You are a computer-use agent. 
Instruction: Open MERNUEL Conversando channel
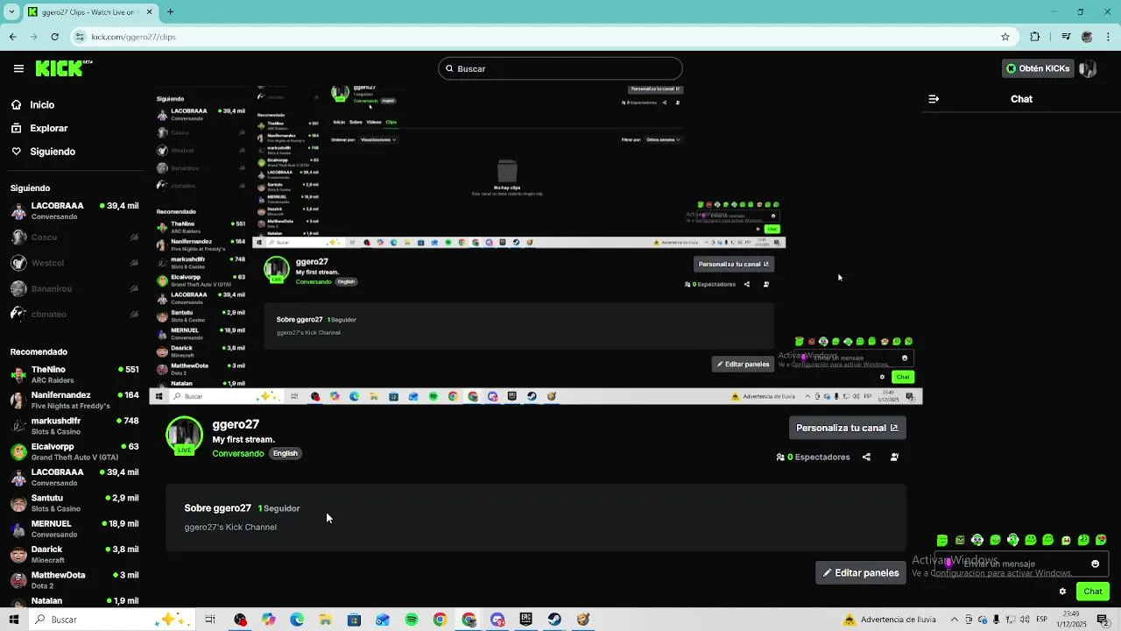pyautogui.click(x=74, y=528)
